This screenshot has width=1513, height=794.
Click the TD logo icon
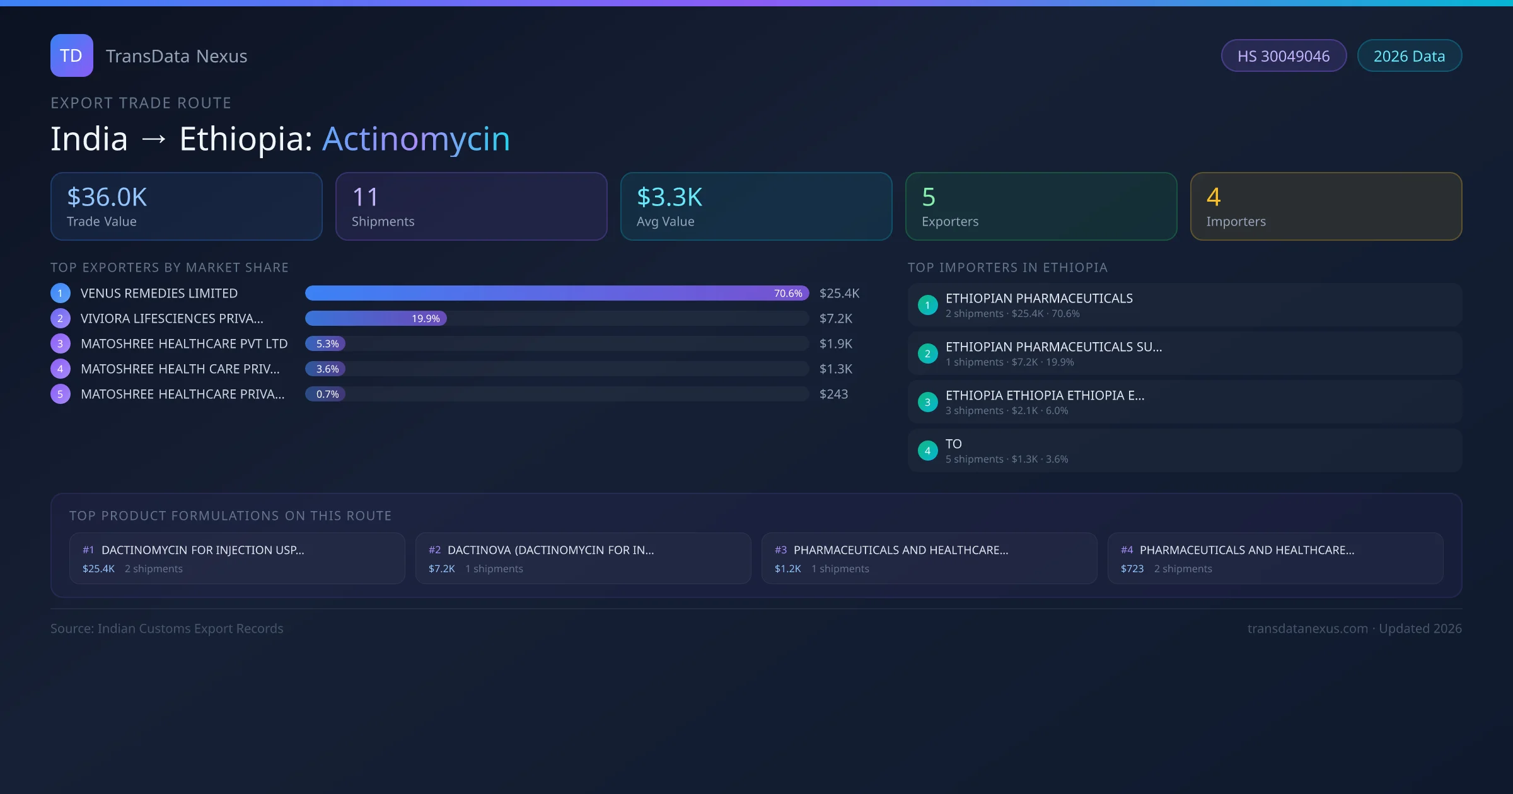[71, 55]
